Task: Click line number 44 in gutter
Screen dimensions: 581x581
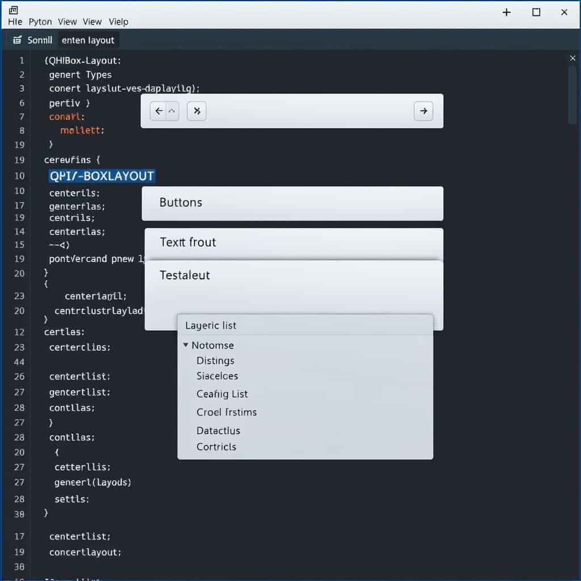Action: click(19, 362)
